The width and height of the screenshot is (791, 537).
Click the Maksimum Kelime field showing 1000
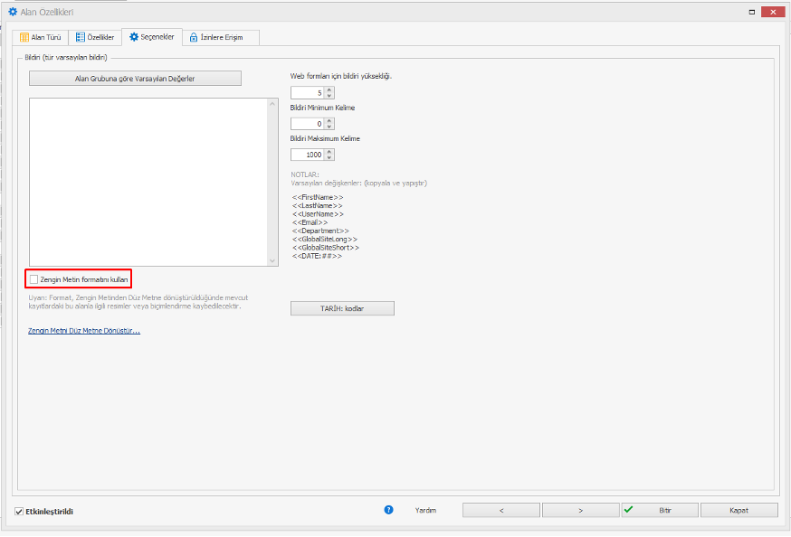(x=307, y=155)
